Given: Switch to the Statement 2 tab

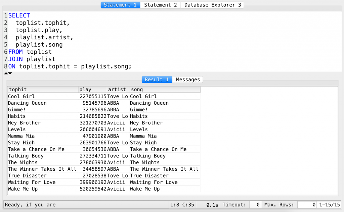Looking at the screenshot, I should (160, 5).
